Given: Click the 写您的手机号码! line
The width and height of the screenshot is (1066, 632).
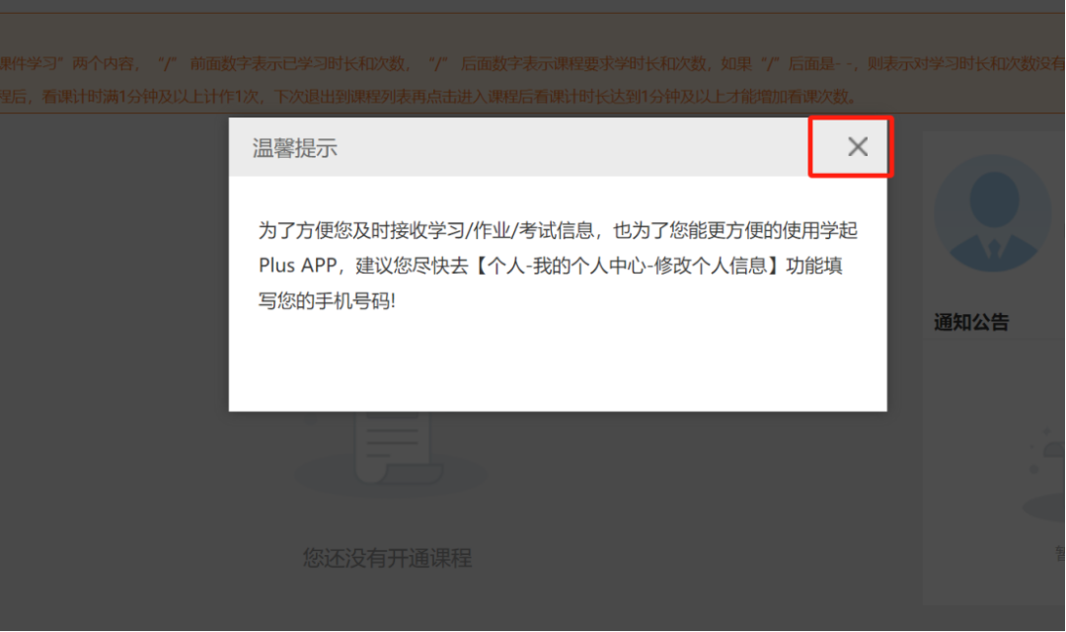Looking at the screenshot, I should [327, 300].
